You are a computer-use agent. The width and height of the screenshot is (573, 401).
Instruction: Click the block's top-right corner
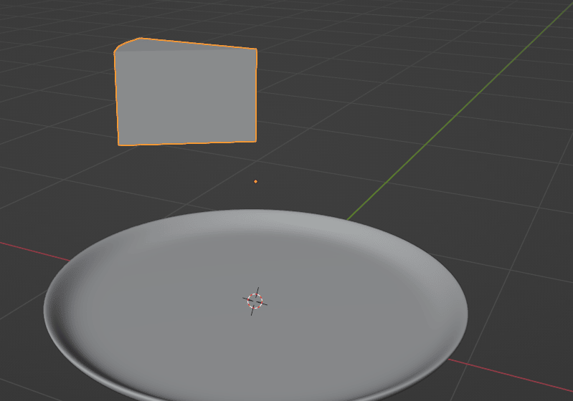tap(256, 49)
